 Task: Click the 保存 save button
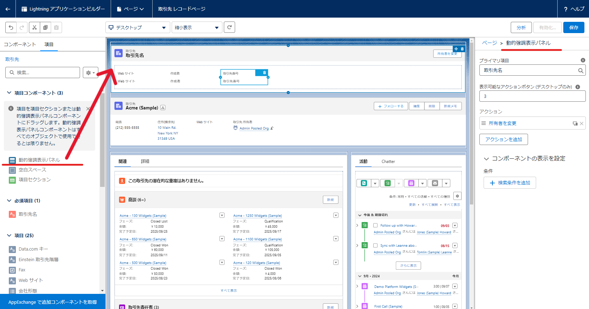[x=574, y=27]
